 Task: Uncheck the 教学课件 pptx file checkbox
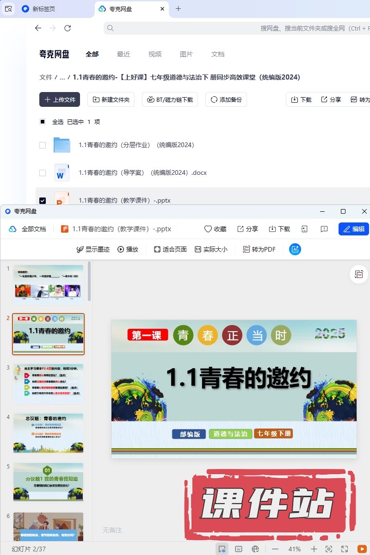pyautogui.click(x=43, y=201)
